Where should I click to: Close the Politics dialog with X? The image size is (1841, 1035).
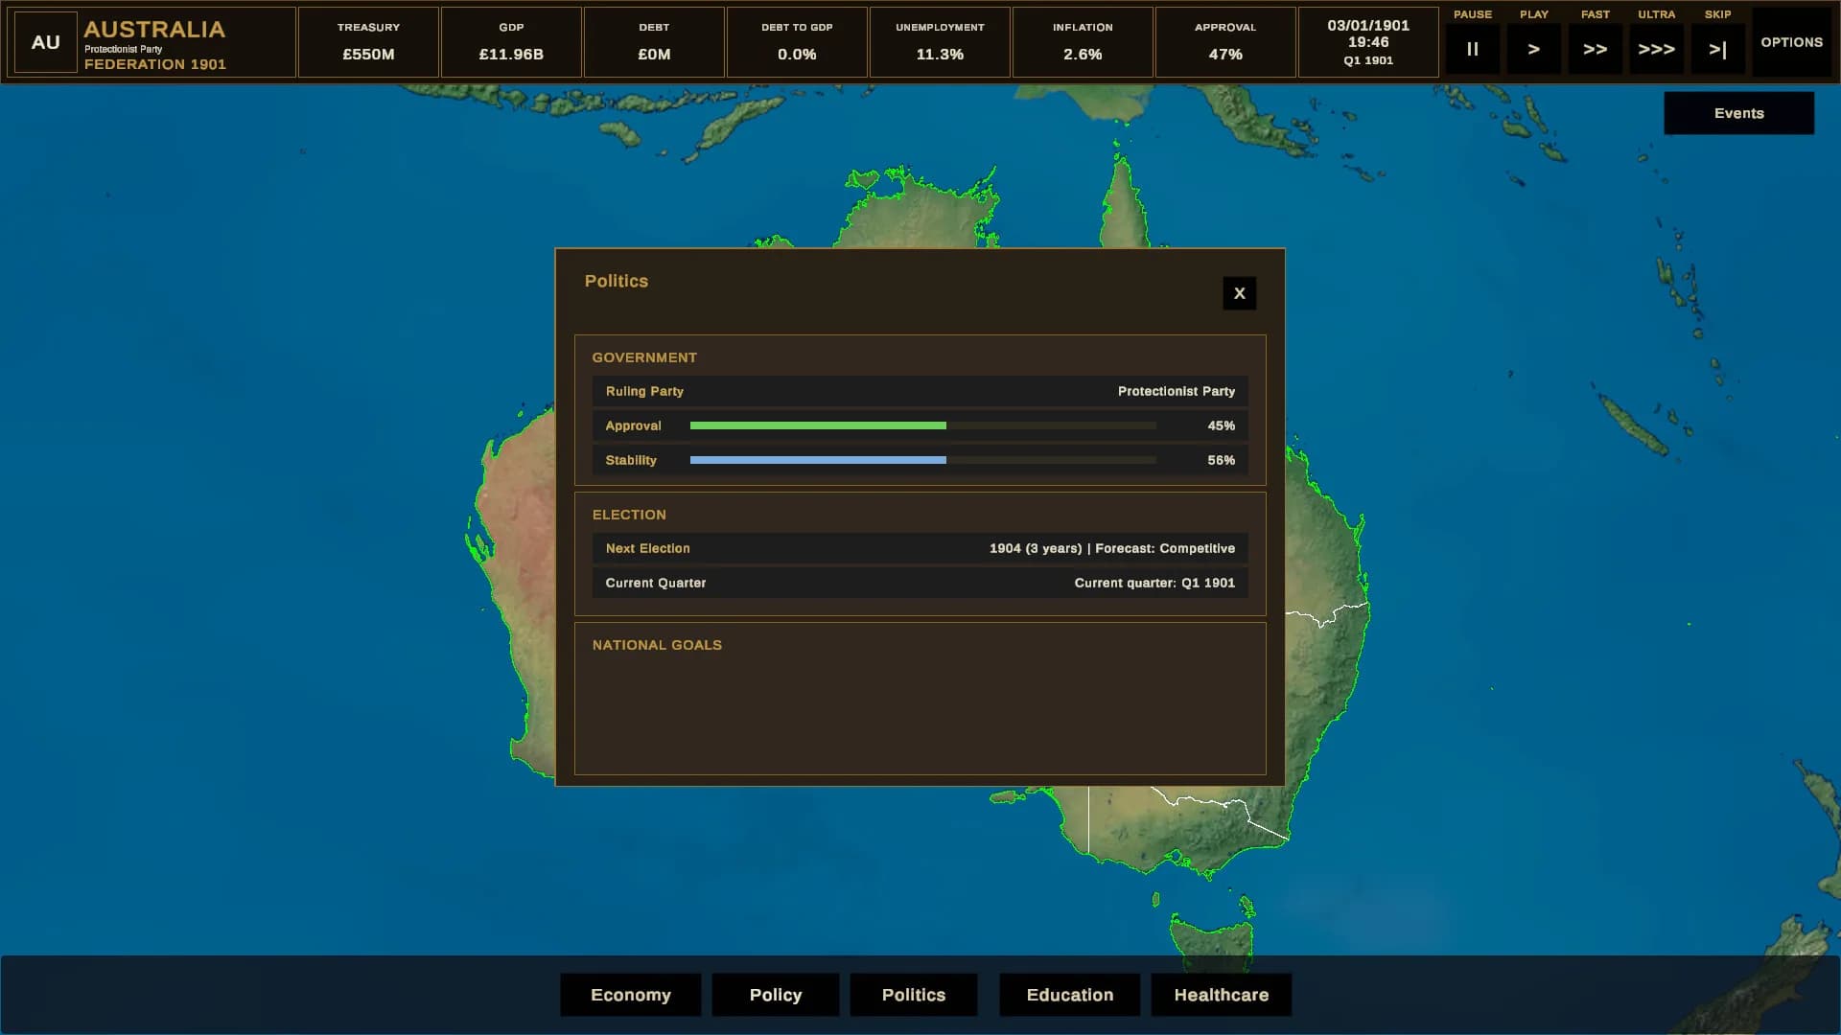point(1239,293)
